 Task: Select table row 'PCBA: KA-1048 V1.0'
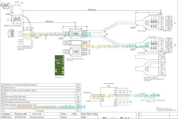tap(41, 91)
